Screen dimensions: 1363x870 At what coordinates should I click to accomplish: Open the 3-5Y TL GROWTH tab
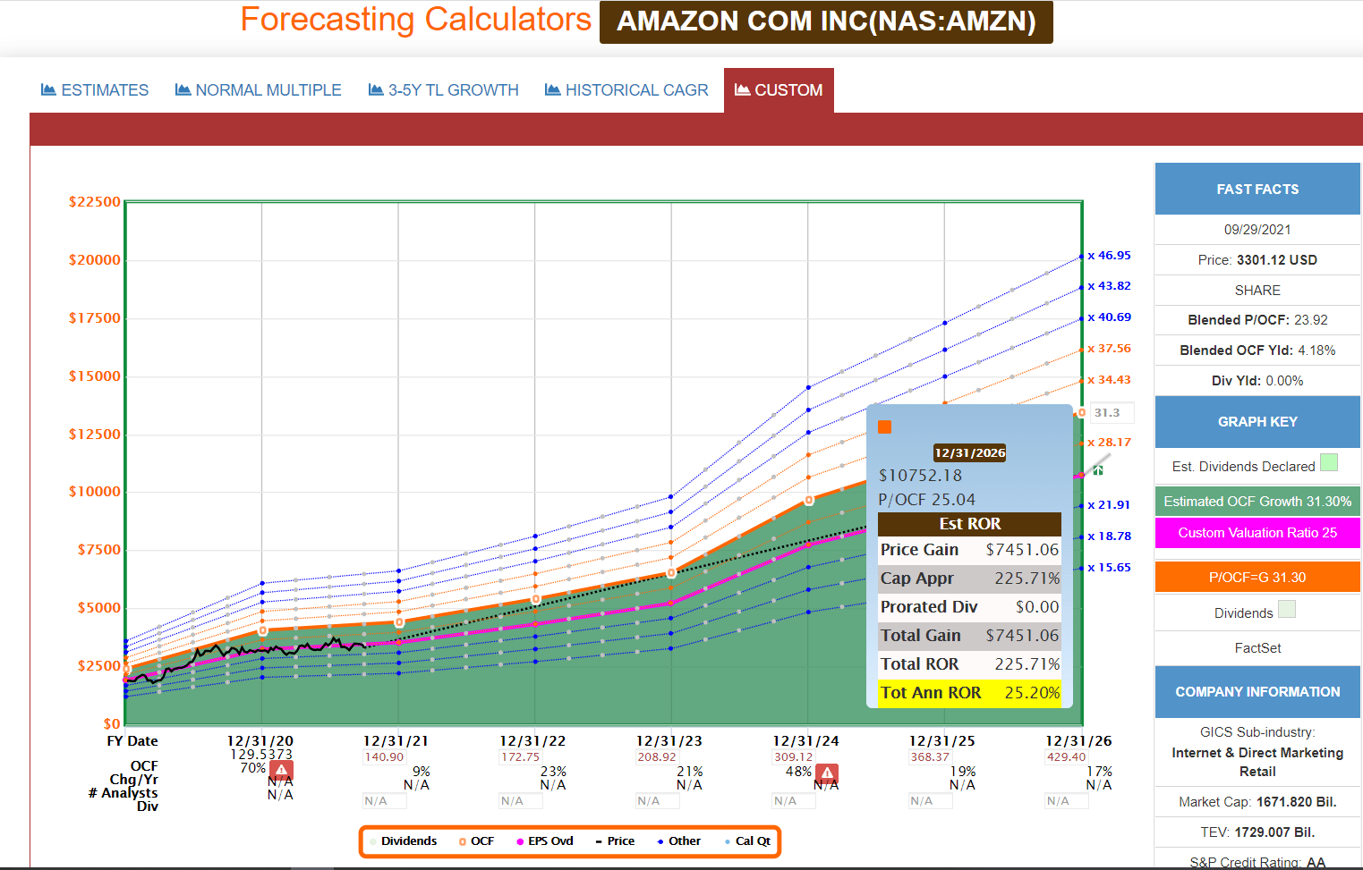[444, 90]
